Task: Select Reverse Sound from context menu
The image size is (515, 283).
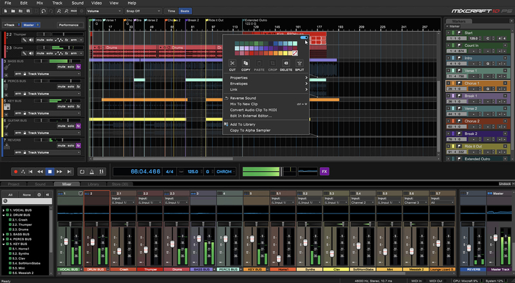Action: pos(243,98)
